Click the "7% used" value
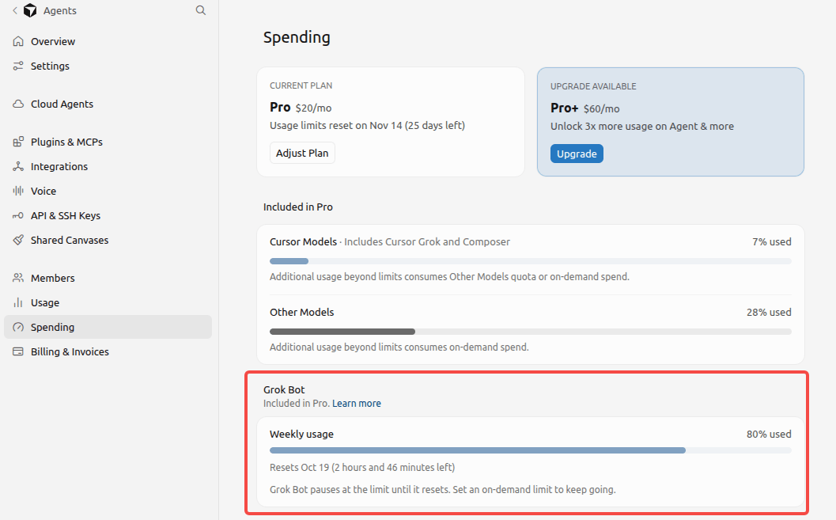Screen dimensions: 836x520 pos(771,241)
